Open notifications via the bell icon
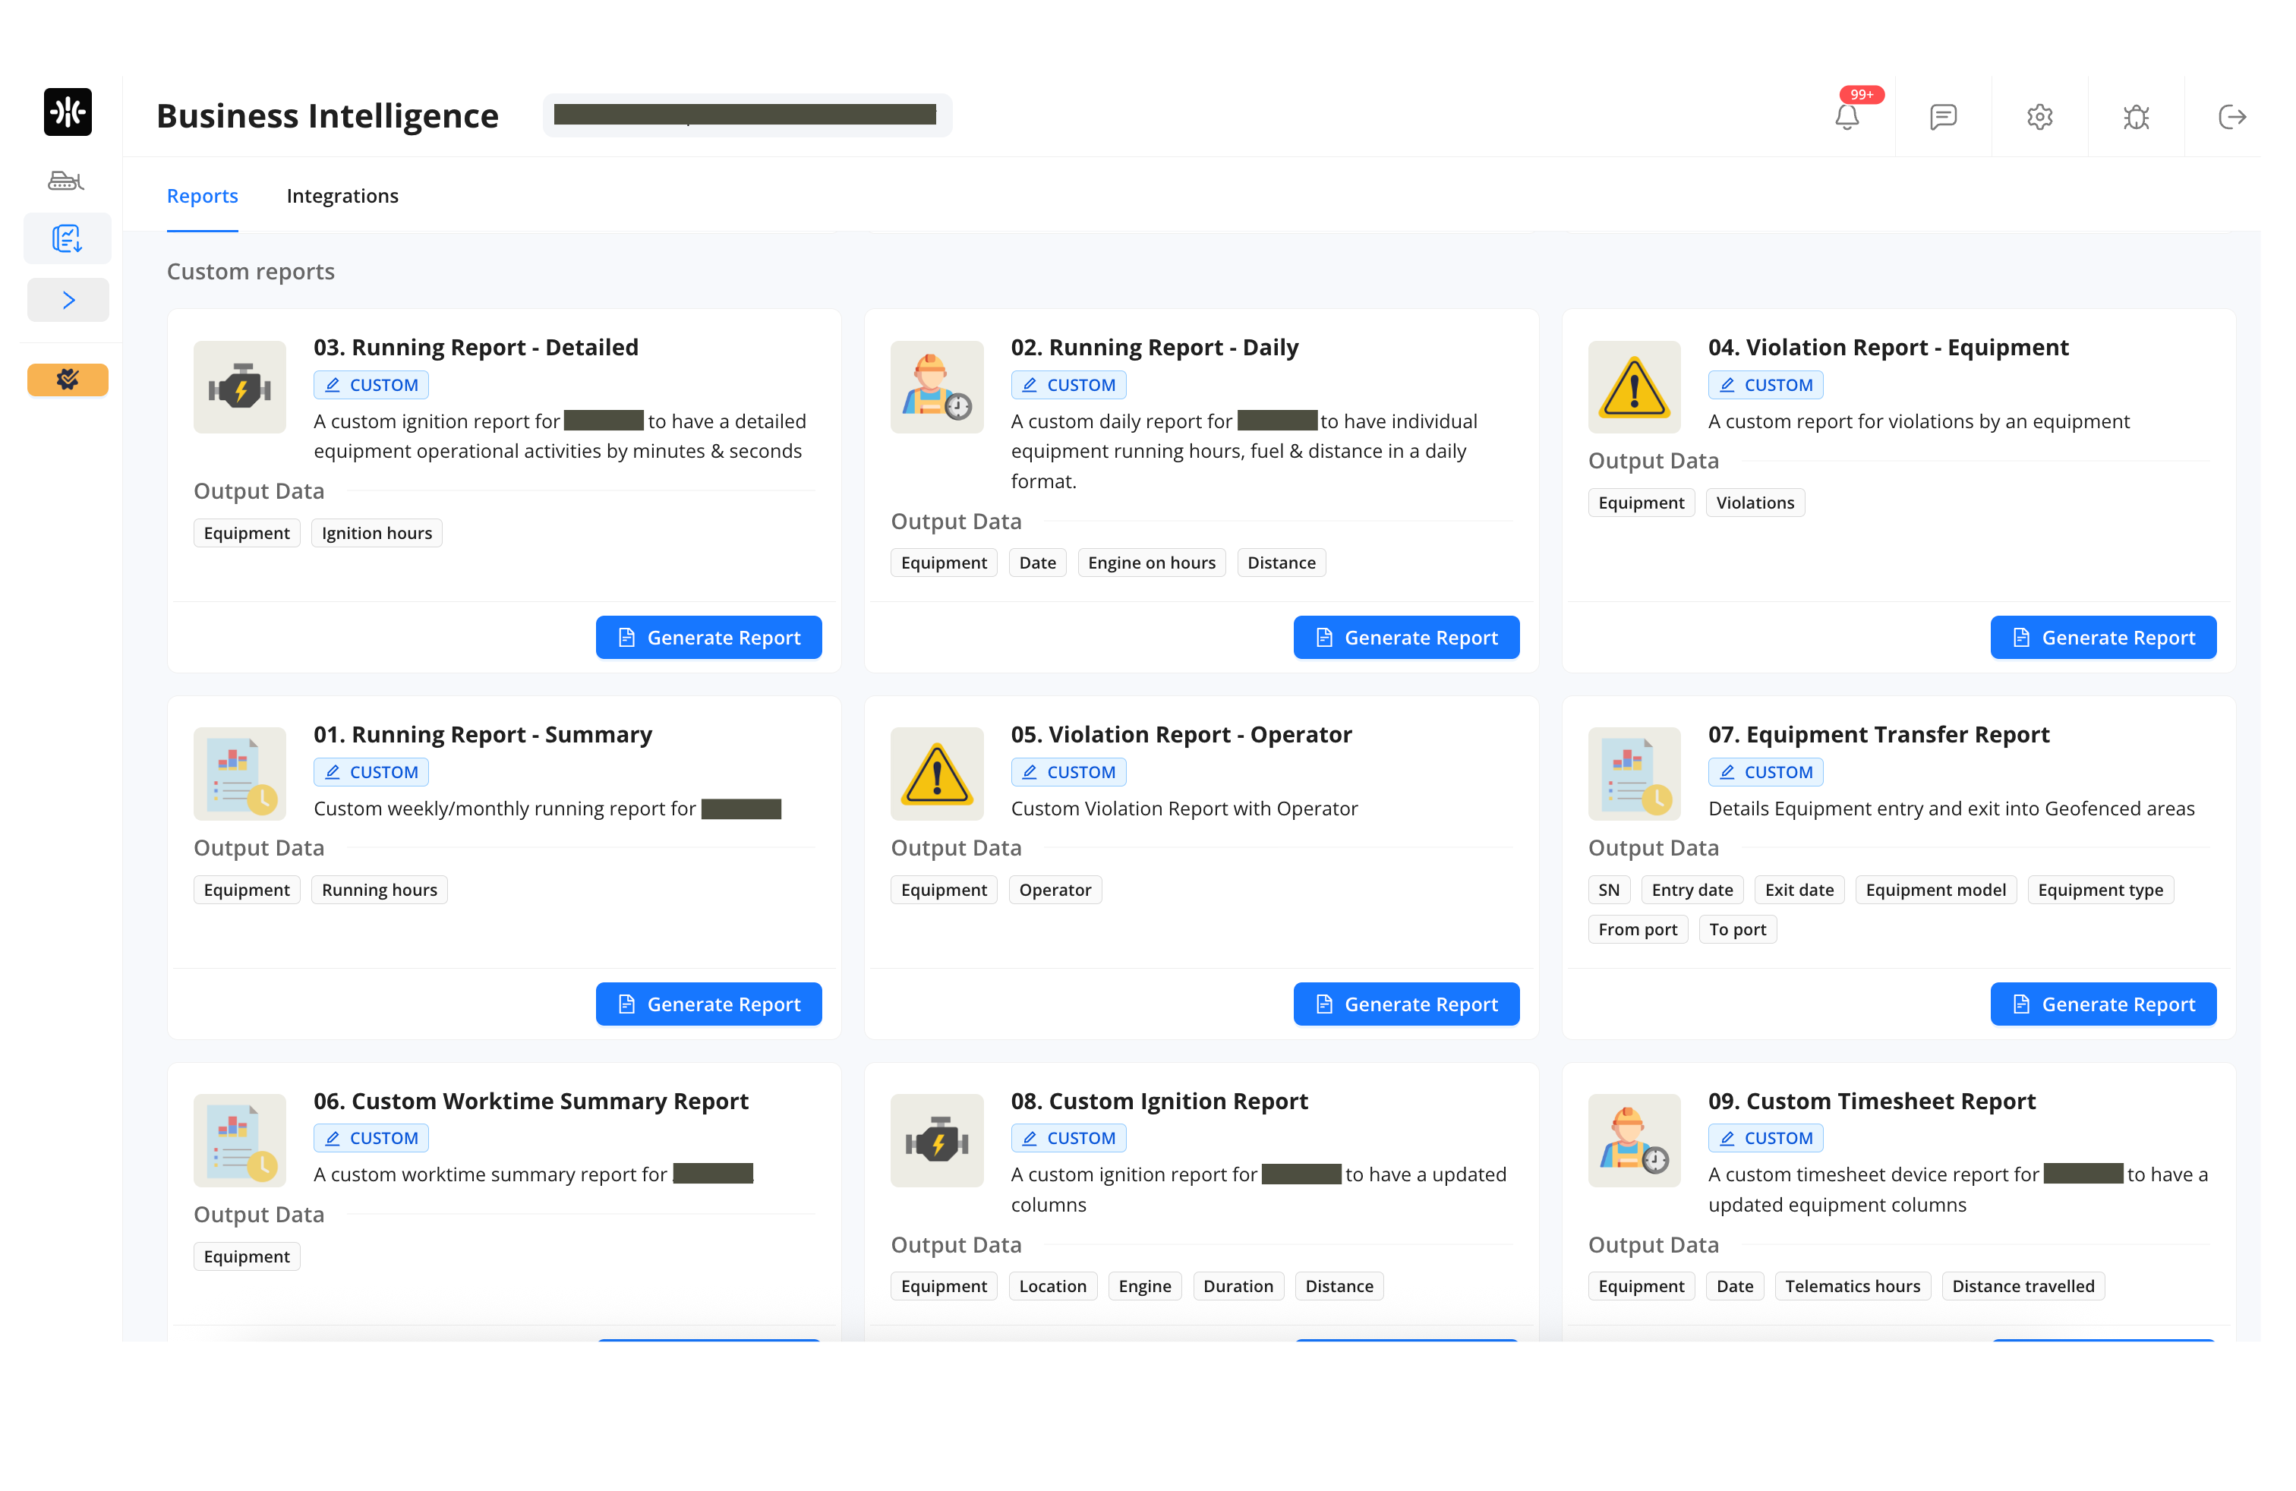This screenshot has height=1491, width=2296. pos(1847,117)
